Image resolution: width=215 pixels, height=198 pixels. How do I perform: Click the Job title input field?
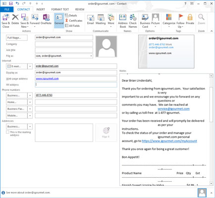pos(64,50)
